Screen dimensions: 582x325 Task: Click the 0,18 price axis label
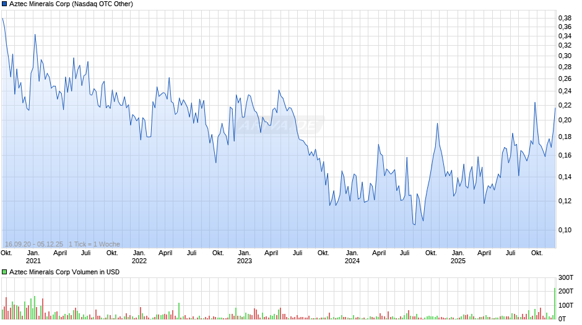click(x=565, y=137)
